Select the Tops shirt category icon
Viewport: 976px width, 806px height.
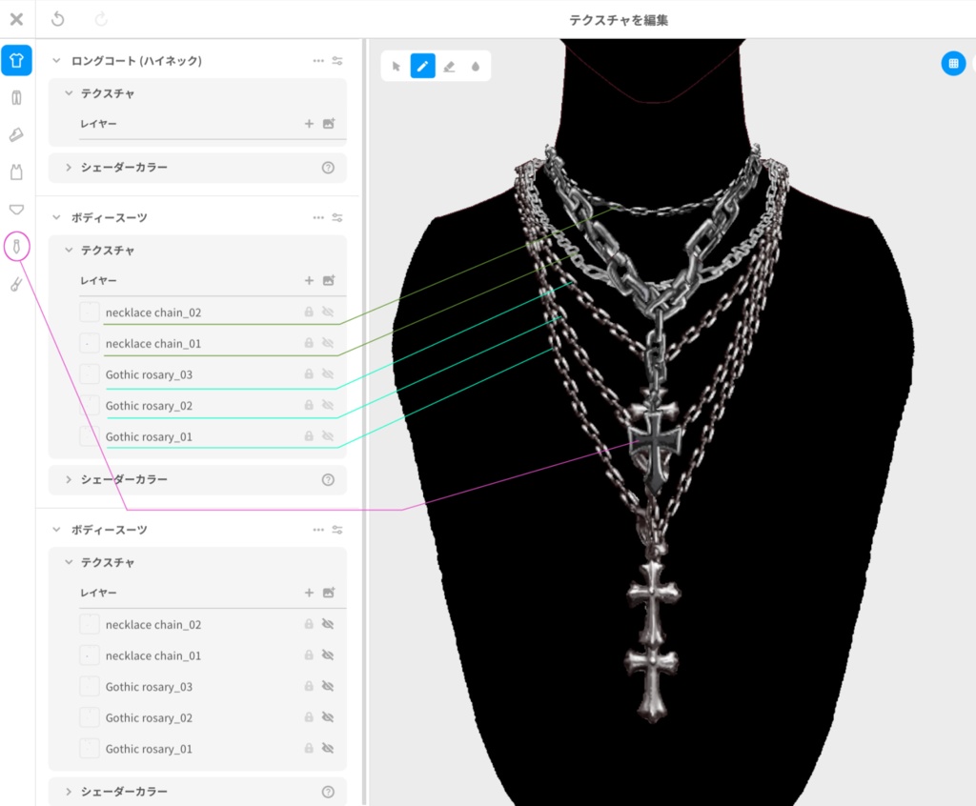pyautogui.click(x=17, y=60)
